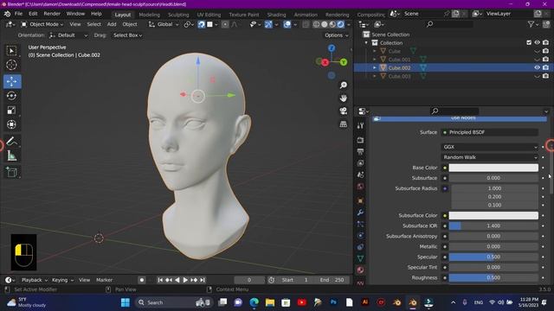Viewport: 554px width, 311px height.
Task: Switch to the UV Editing workspace tab
Action: [209, 15]
